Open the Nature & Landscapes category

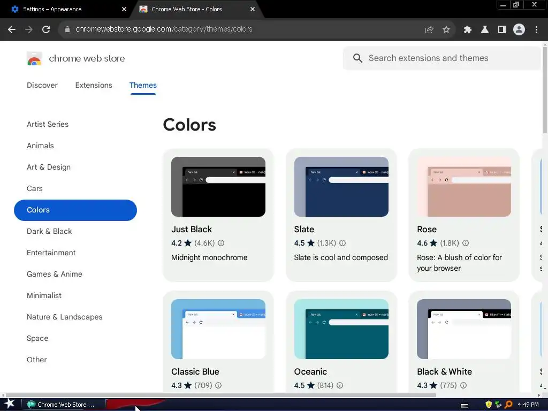65,317
